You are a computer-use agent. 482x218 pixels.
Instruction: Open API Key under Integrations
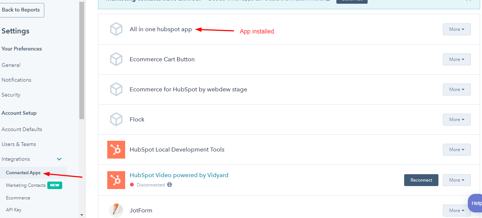(14, 210)
